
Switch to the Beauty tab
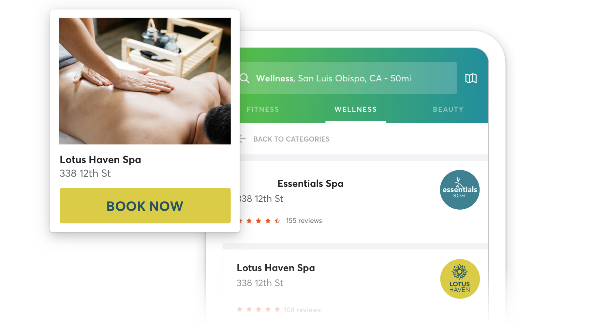[x=448, y=109]
